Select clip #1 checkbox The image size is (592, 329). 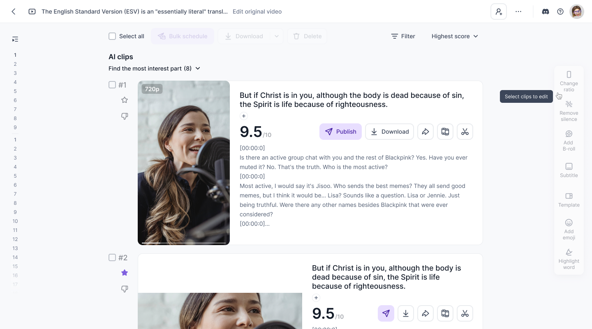[112, 85]
